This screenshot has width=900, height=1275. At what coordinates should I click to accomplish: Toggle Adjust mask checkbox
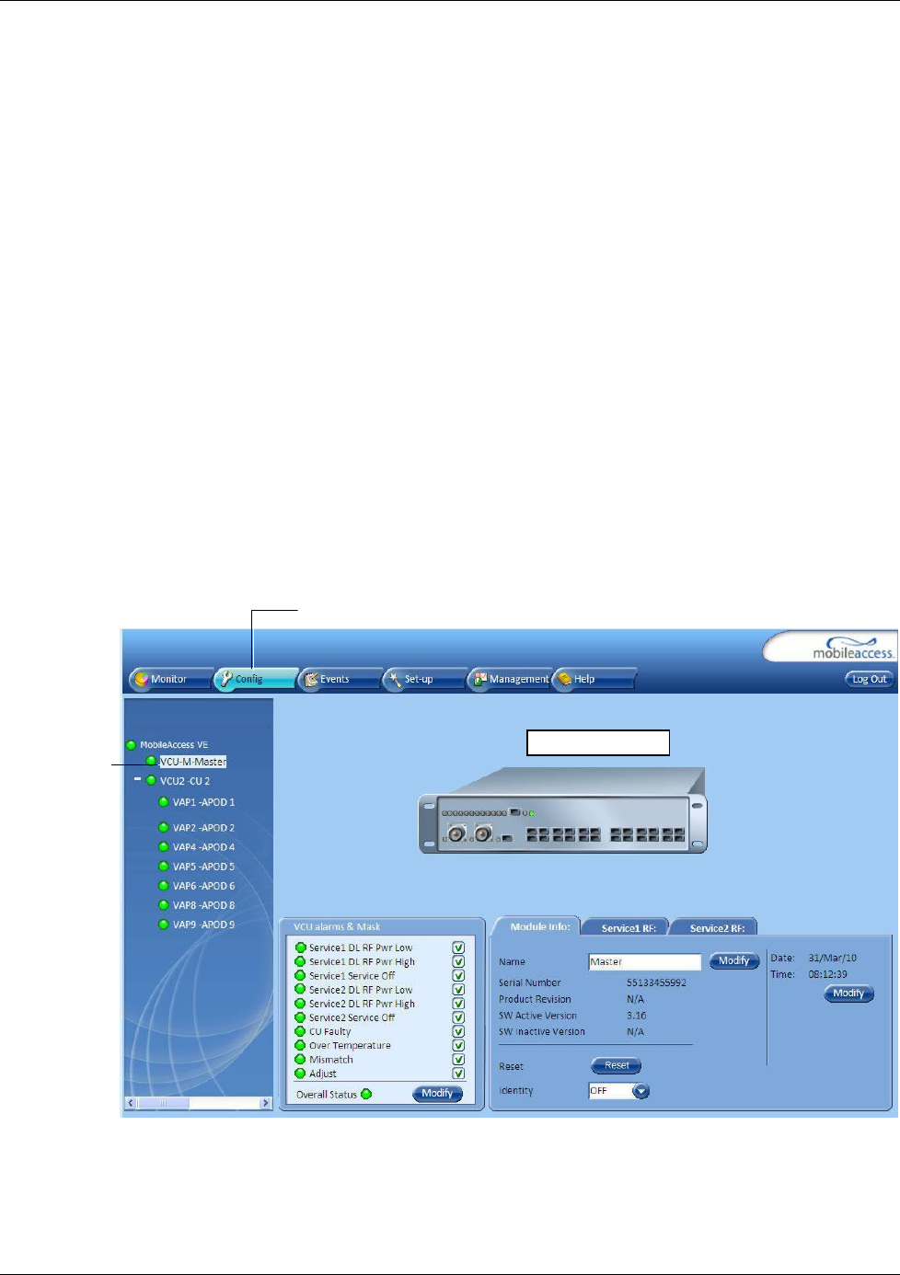458,1074
